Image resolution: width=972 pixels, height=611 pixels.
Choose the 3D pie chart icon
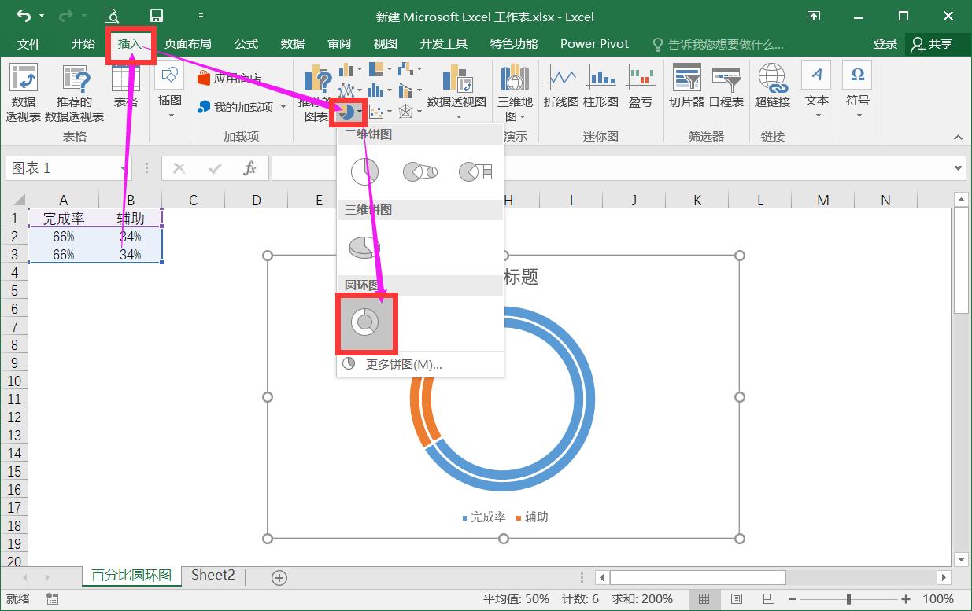(x=364, y=247)
